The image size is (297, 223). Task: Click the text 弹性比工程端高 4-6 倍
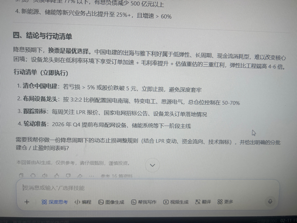[258, 66]
